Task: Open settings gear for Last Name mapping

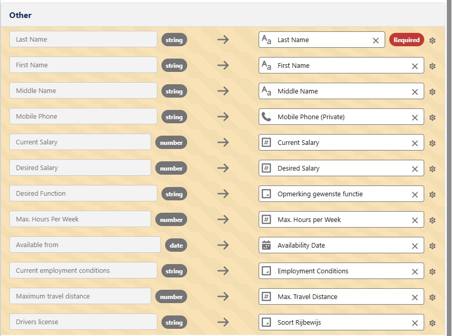Action: [432, 40]
